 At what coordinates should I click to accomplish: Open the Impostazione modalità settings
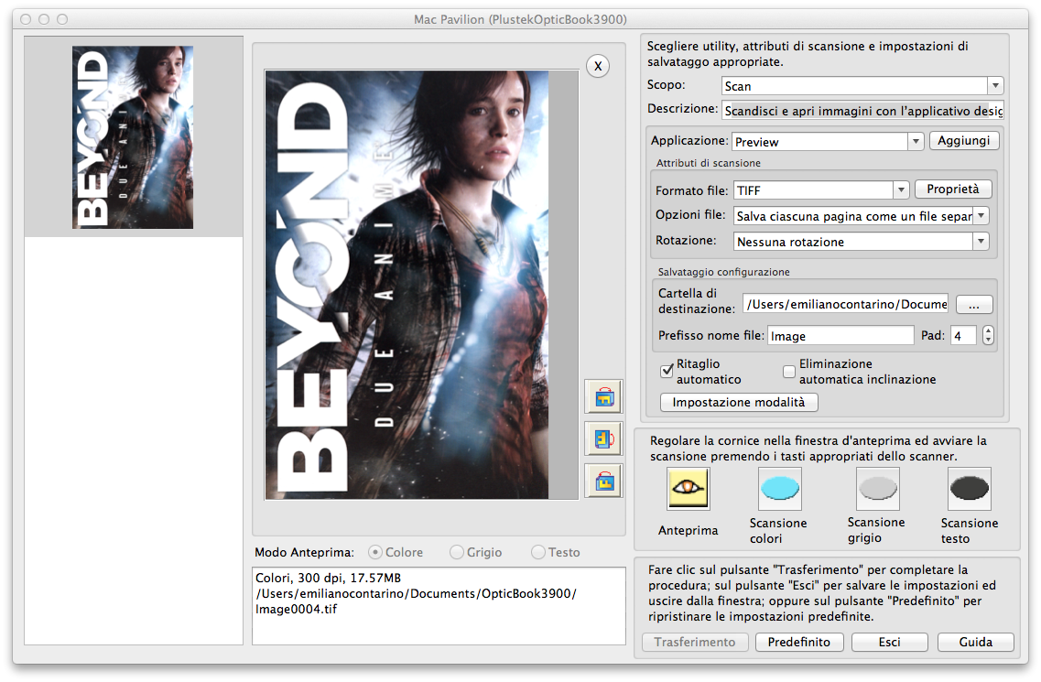coord(739,403)
